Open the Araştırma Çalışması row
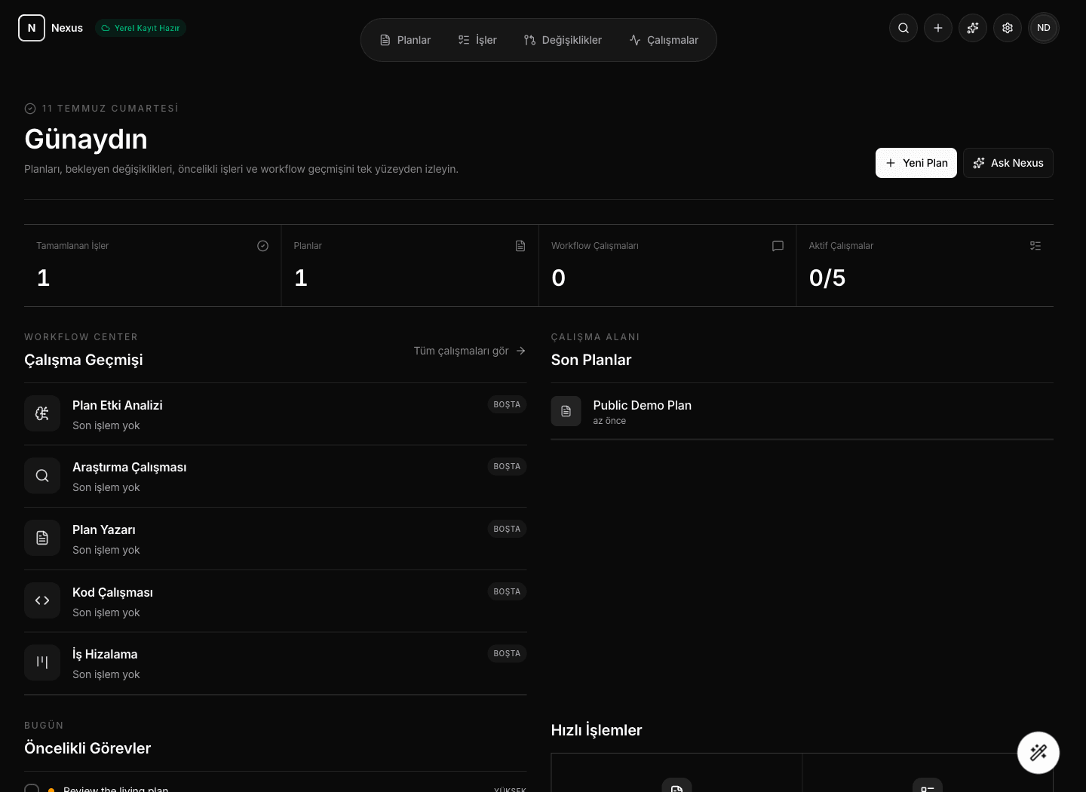1086x792 pixels. tap(275, 477)
